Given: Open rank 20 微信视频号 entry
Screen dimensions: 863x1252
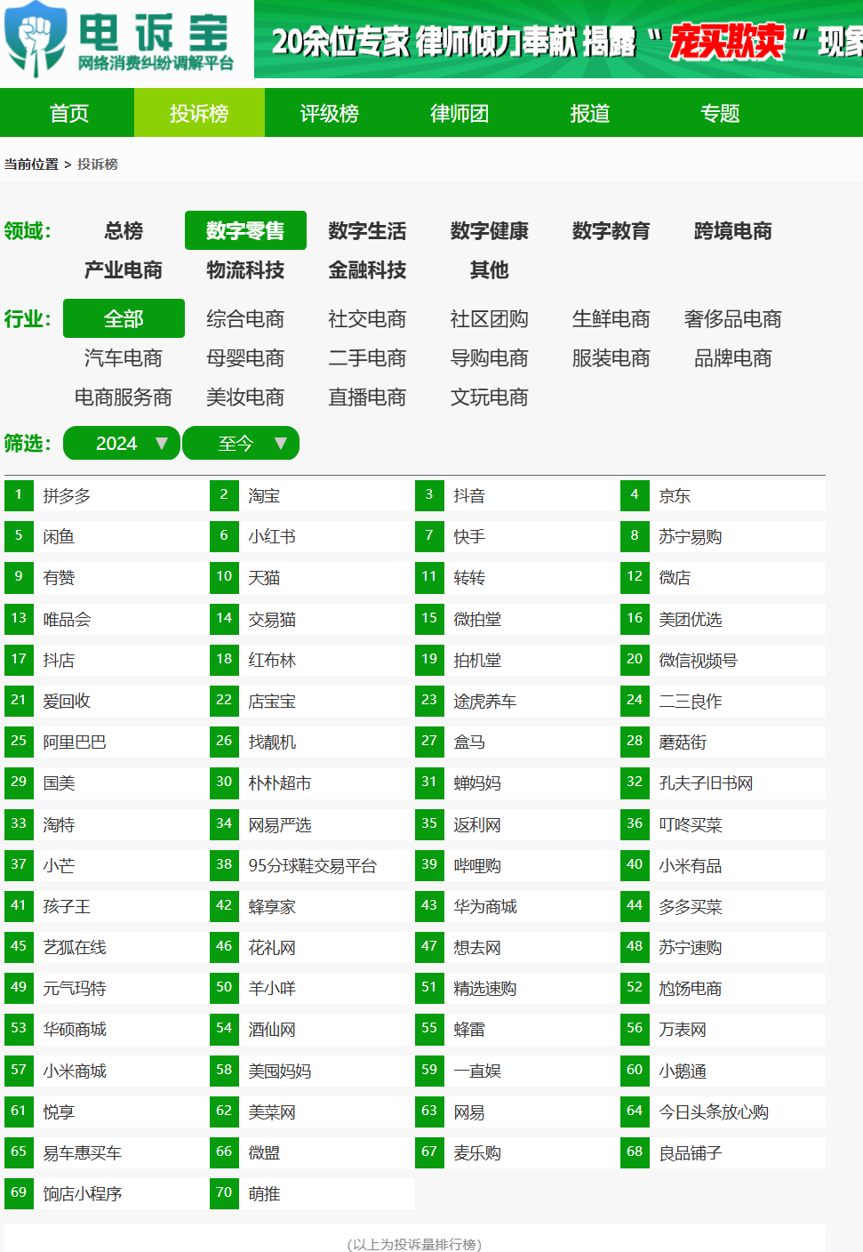Looking at the screenshot, I should tap(723, 661).
